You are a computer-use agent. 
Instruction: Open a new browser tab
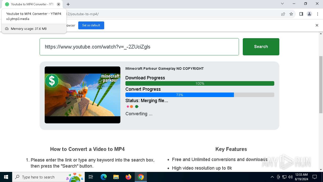(68, 4)
